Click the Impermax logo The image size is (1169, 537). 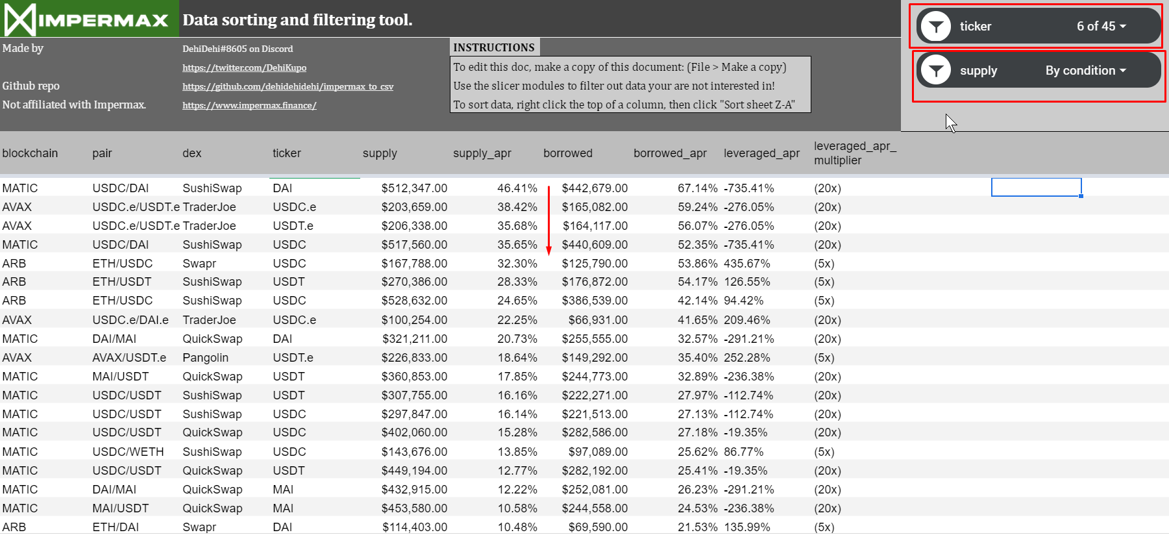88,19
